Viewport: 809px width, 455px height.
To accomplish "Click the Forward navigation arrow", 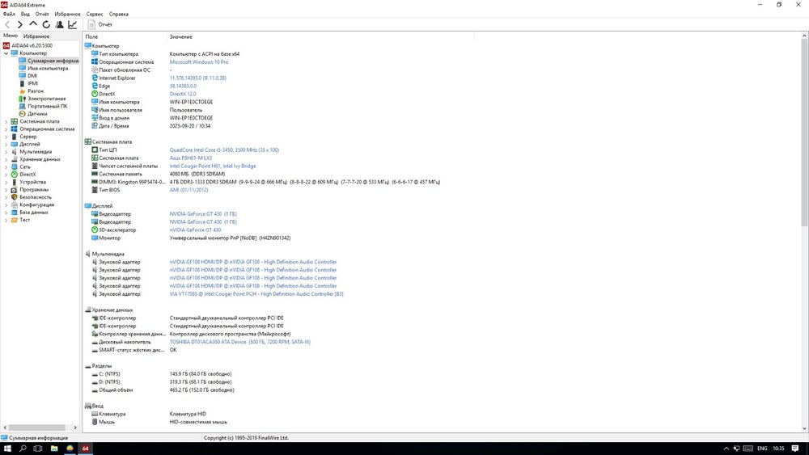I will pyautogui.click(x=20, y=24).
